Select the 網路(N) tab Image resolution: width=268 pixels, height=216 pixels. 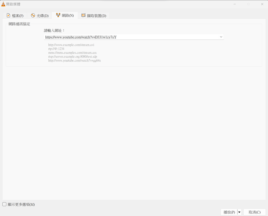pyautogui.click(x=65, y=15)
